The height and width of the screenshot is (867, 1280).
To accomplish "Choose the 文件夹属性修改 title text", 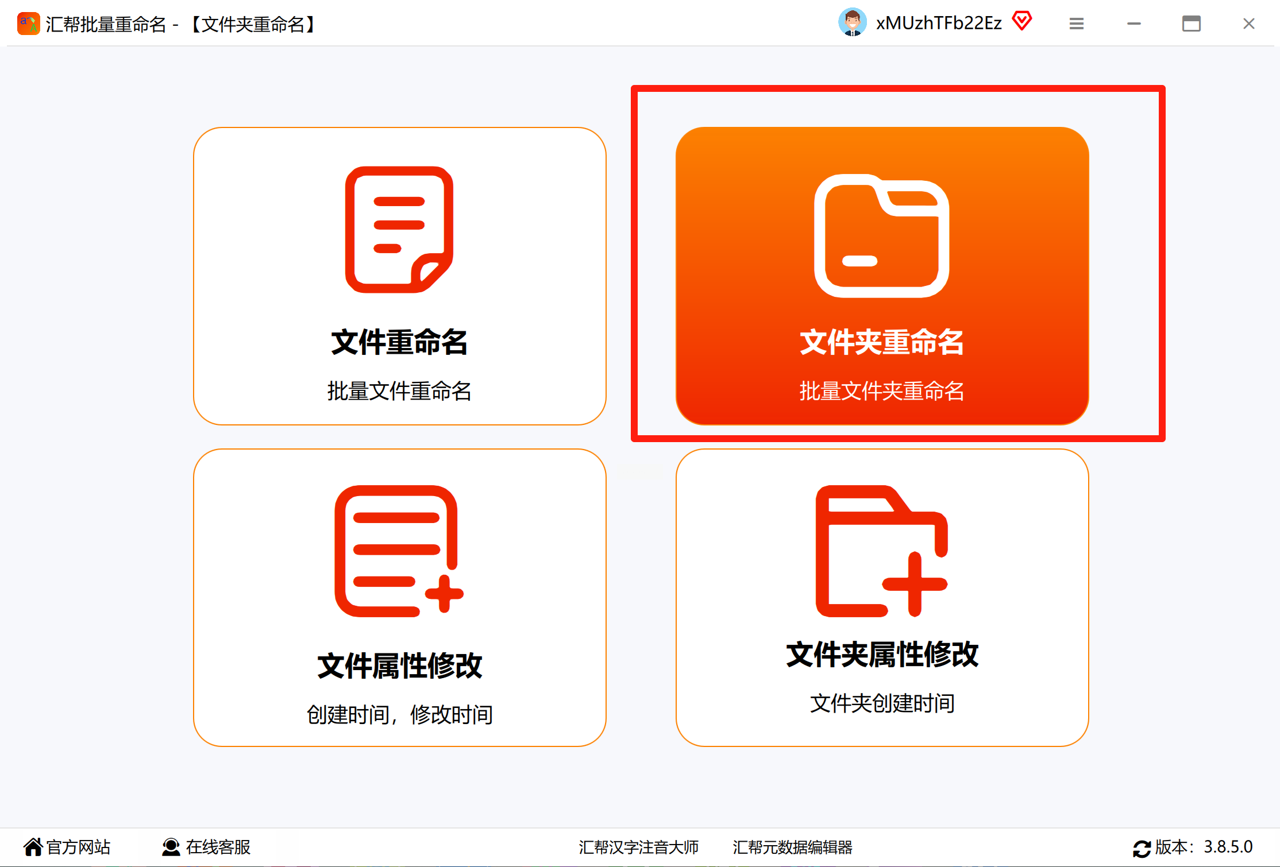I will (x=882, y=655).
